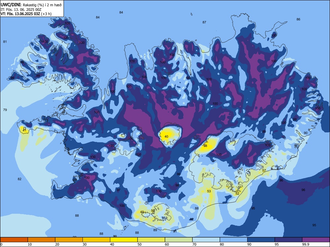Click the ocean value 82 in the southwest
The height and width of the screenshot is (247, 330).
click(x=19, y=179)
